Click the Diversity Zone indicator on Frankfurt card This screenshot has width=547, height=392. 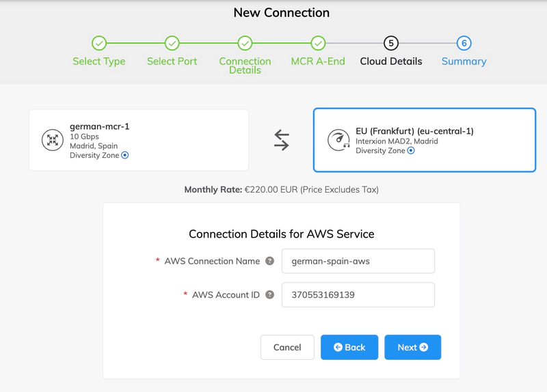coord(411,150)
